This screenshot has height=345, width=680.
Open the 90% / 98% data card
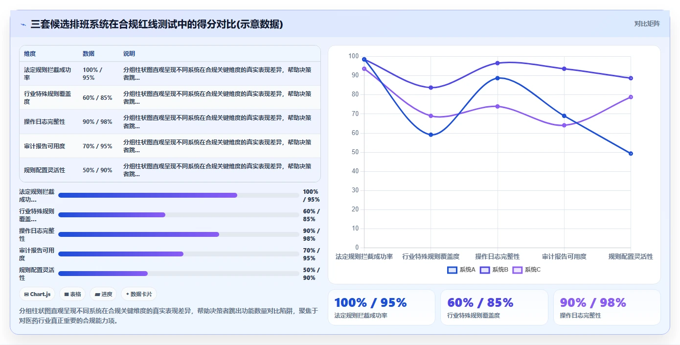coord(607,307)
